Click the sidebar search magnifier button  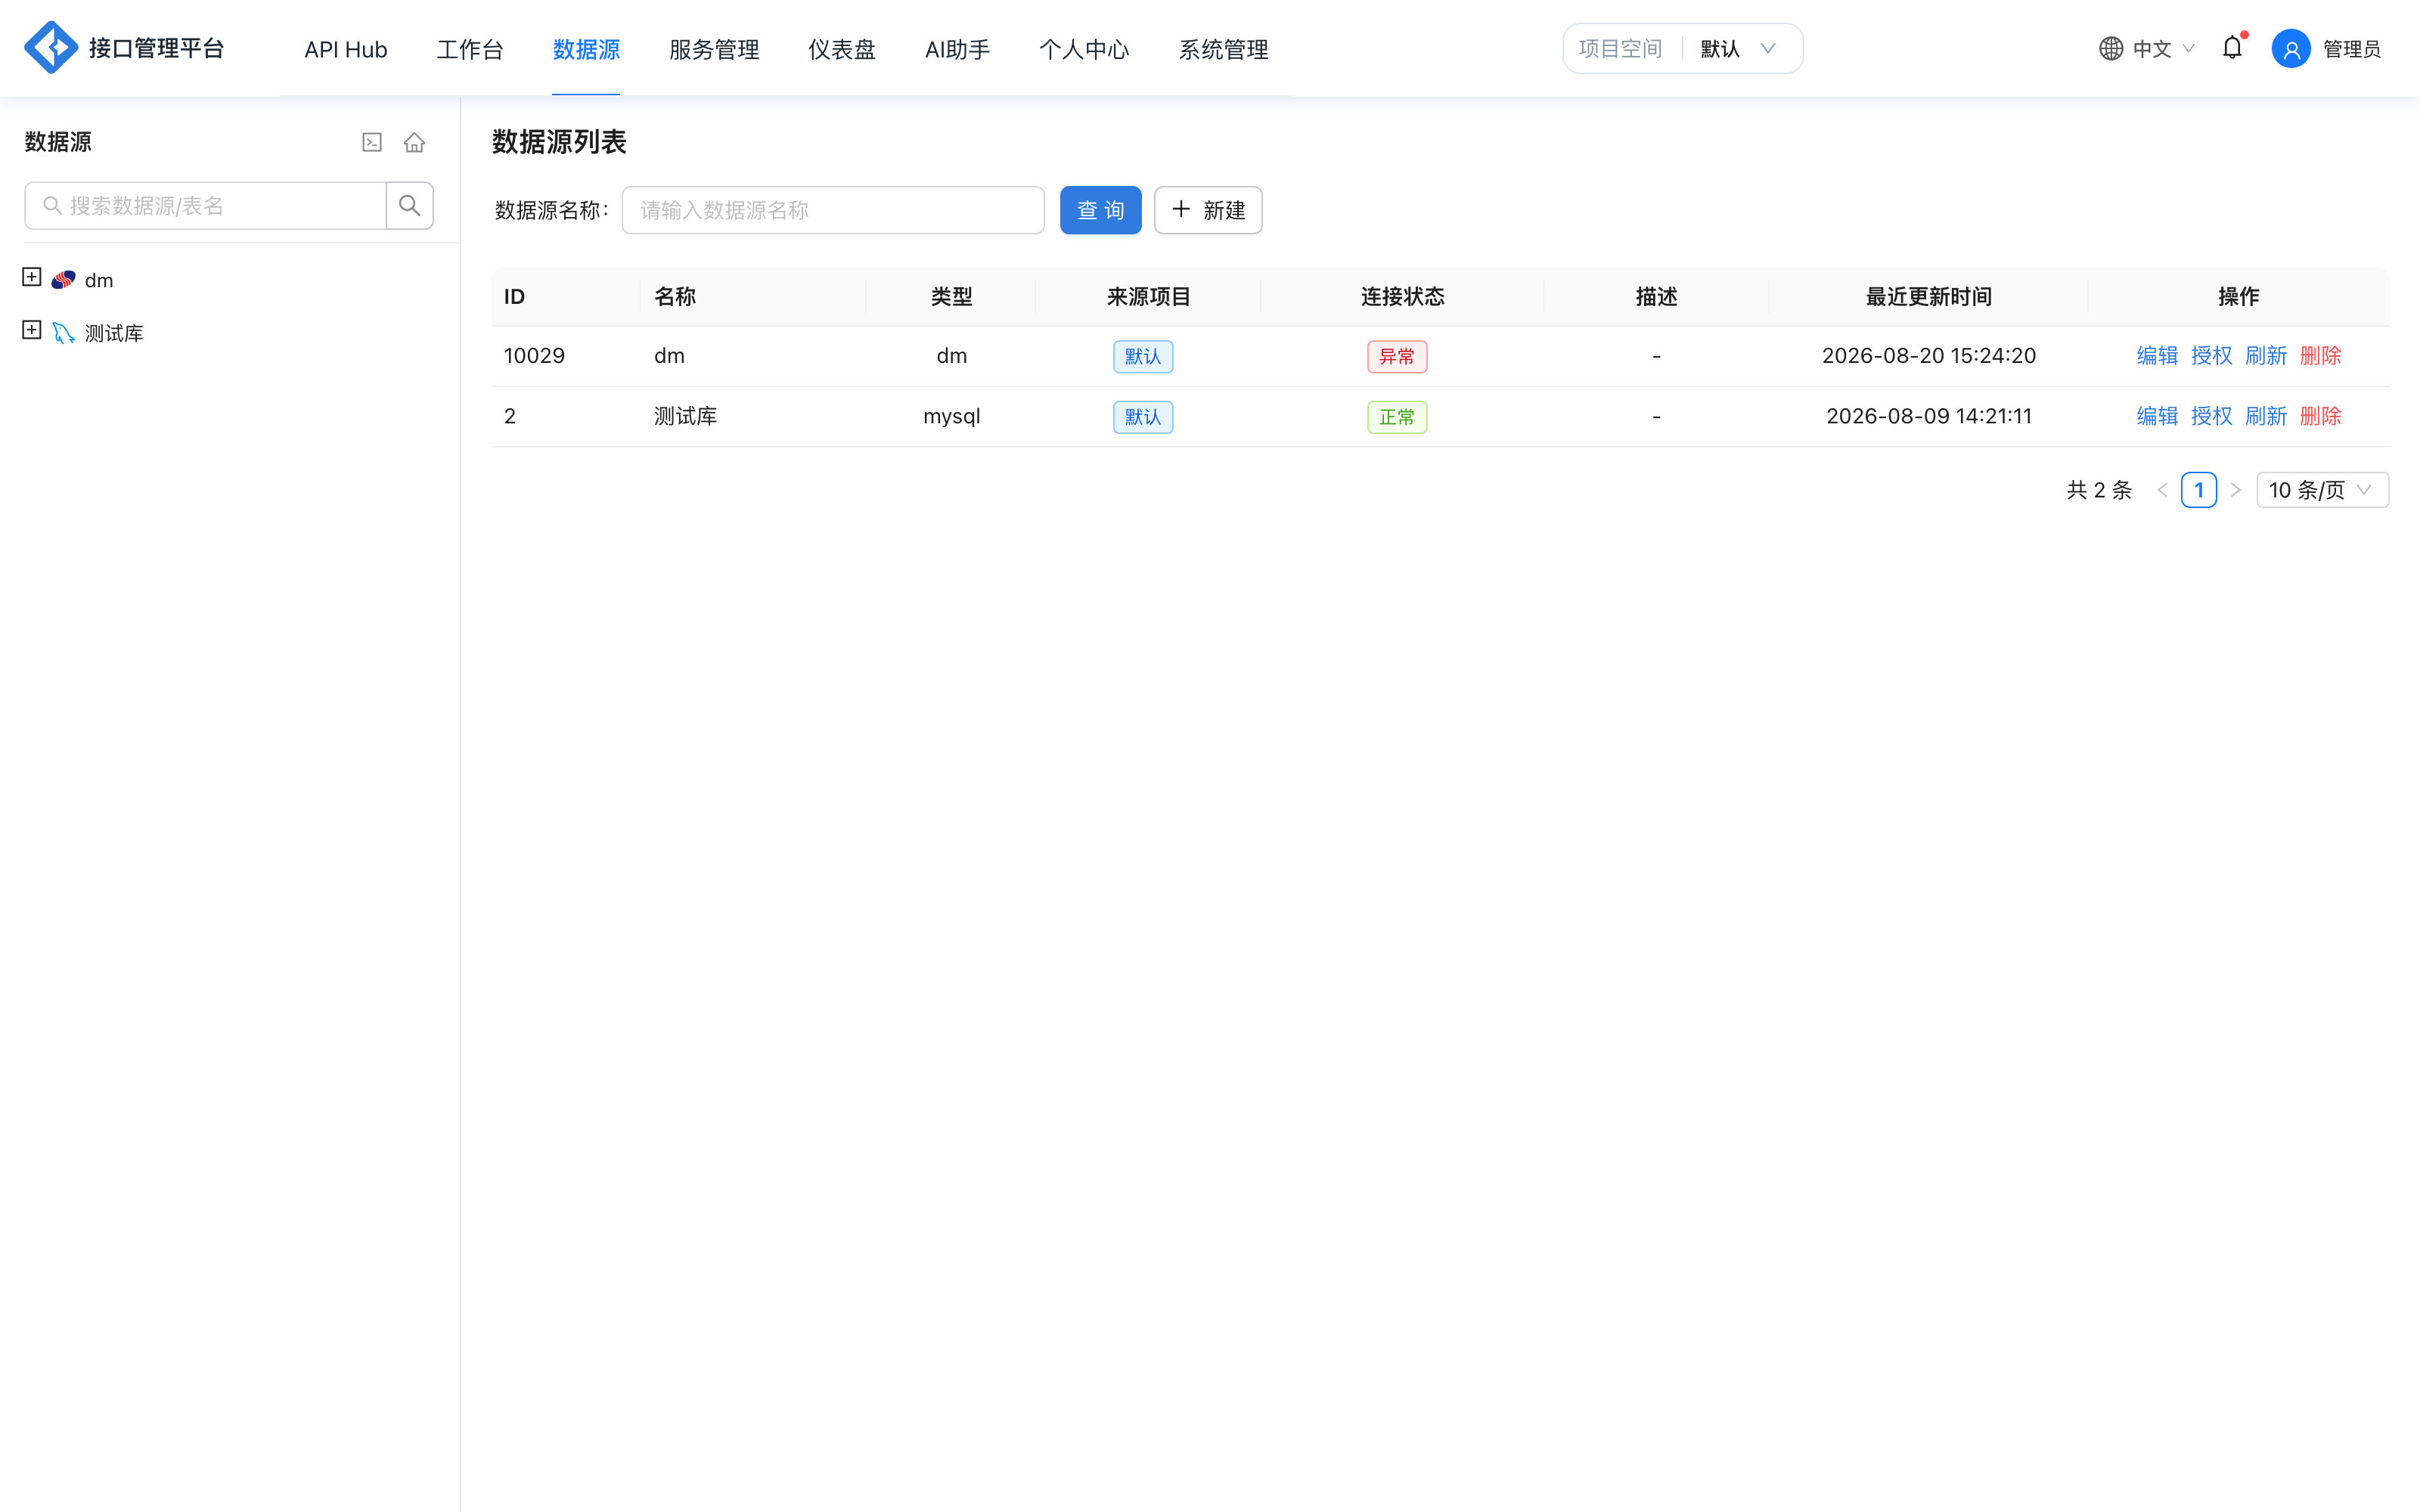coord(409,205)
